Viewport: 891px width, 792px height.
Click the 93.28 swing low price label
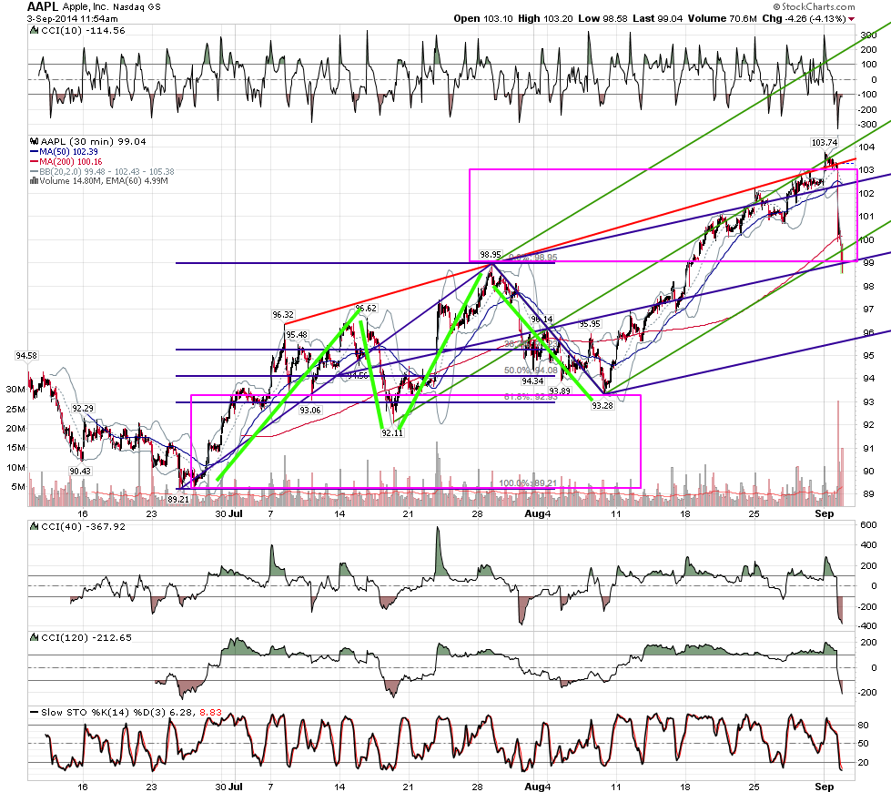[602, 405]
